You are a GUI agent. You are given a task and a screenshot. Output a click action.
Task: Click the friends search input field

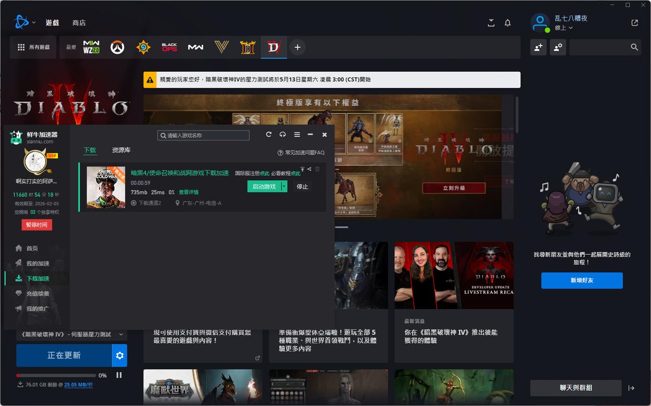click(x=605, y=47)
